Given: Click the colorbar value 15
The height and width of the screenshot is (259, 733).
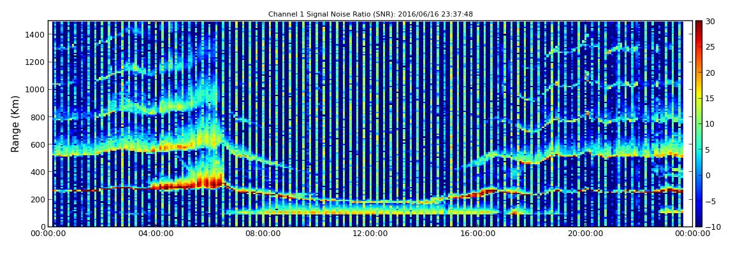Looking at the screenshot, I should tap(711, 99).
